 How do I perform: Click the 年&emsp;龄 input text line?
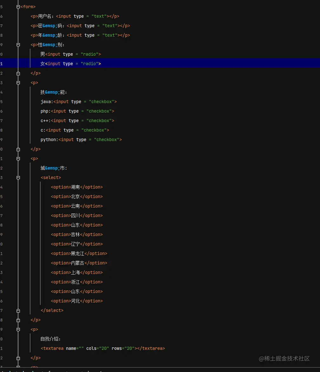click(80, 35)
